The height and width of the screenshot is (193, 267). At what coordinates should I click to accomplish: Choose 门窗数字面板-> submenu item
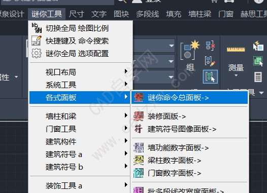(189, 173)
